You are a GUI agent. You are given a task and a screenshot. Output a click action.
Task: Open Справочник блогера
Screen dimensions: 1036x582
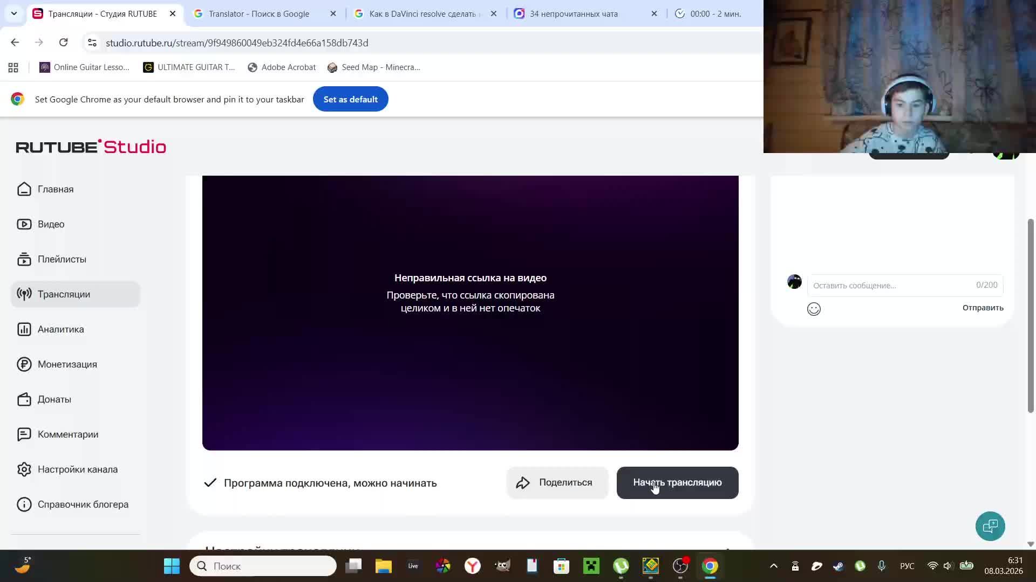83,504
